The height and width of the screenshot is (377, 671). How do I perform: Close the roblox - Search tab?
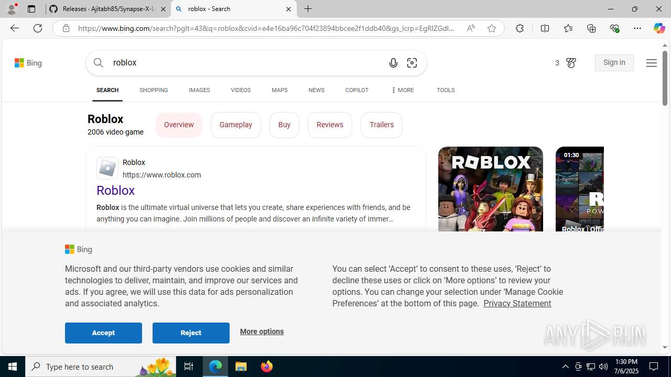288,9
